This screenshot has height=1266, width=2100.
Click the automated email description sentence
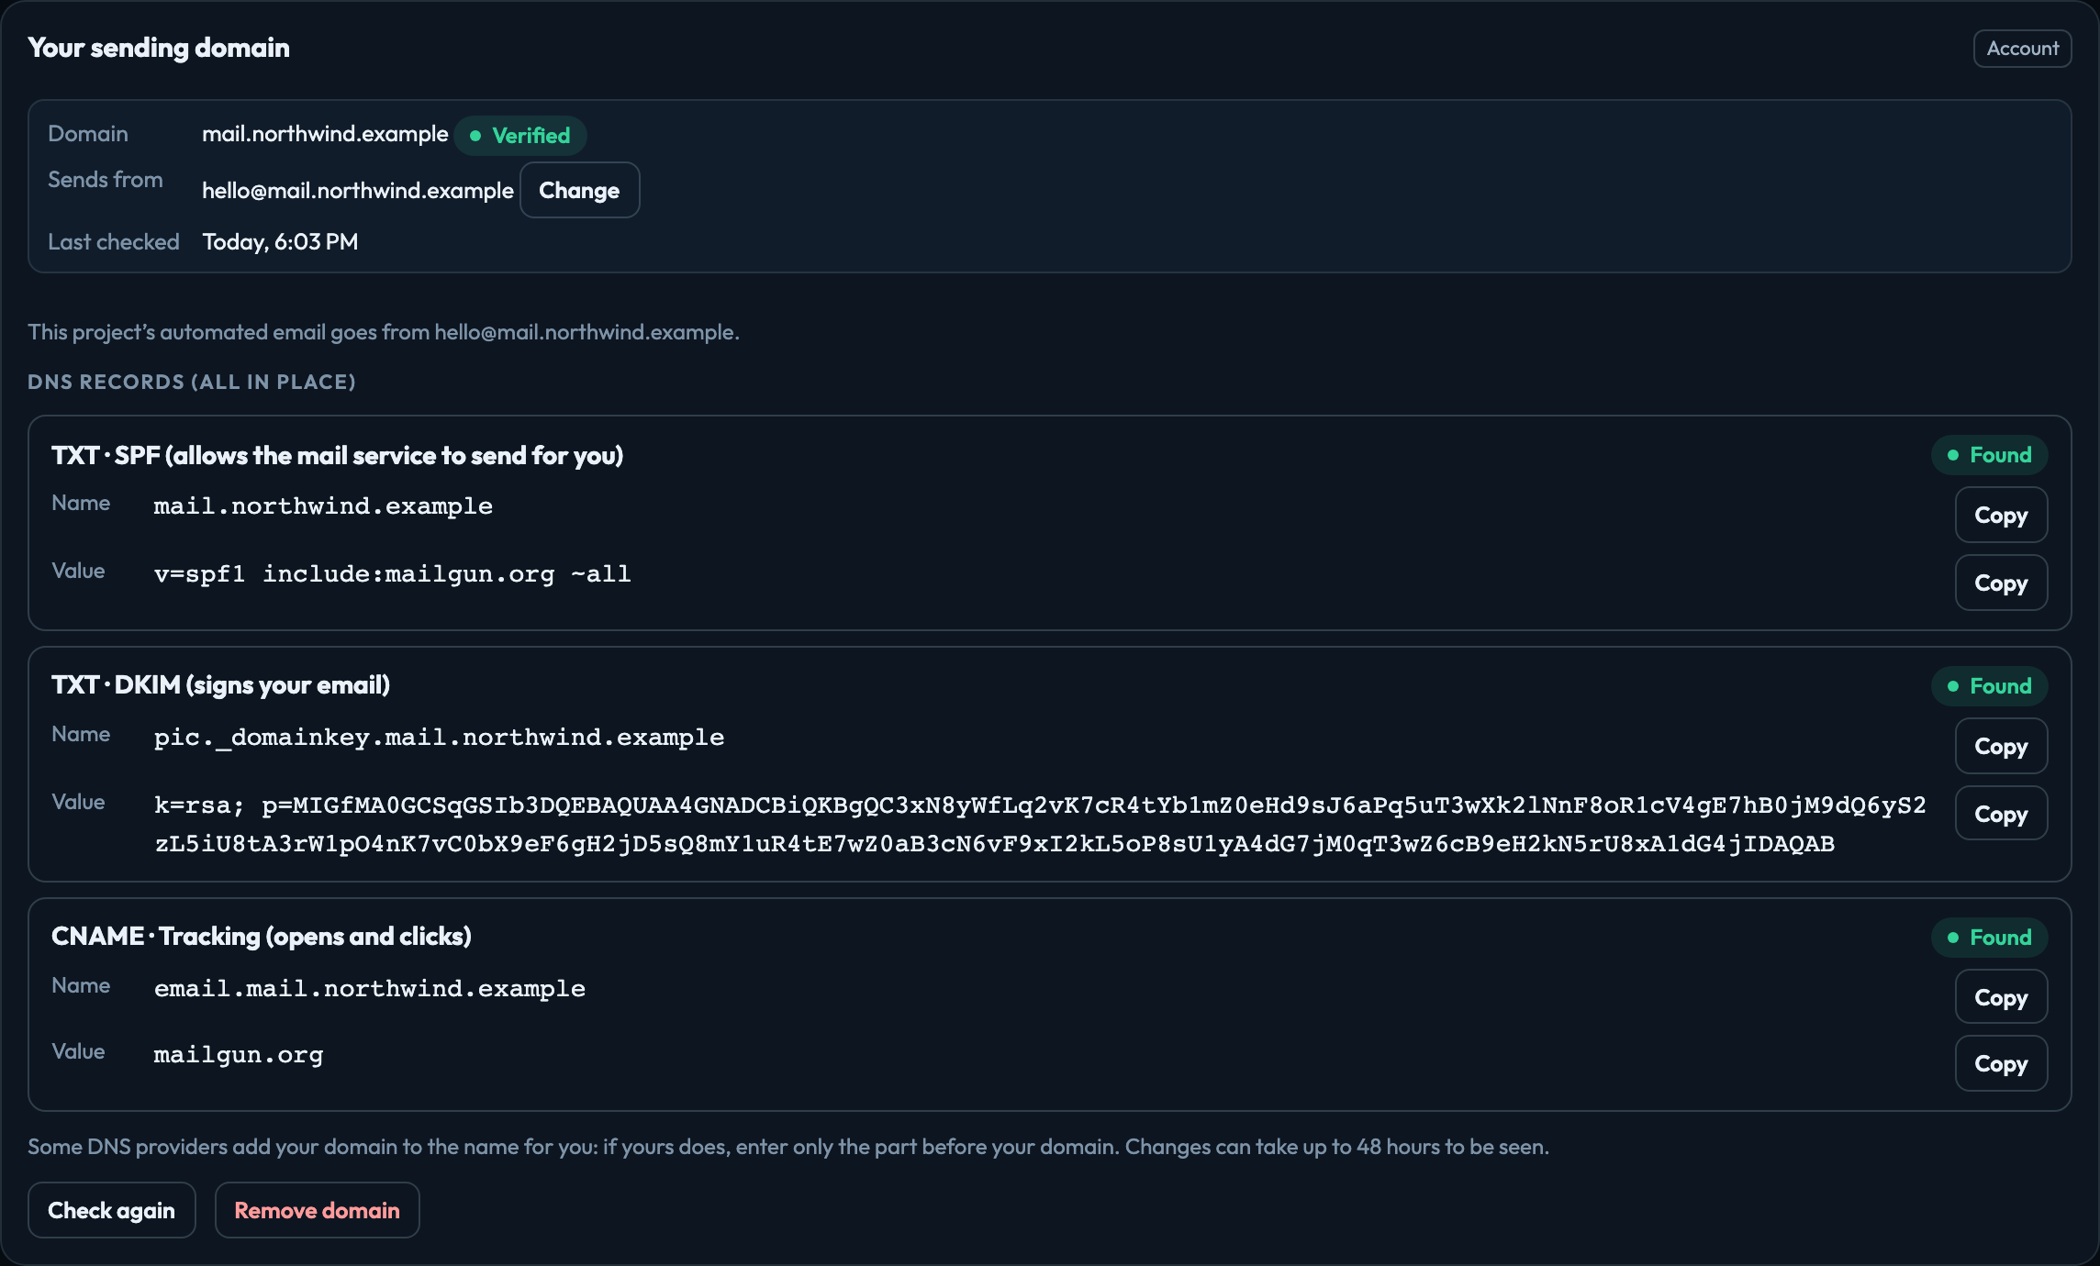[384, 332]
